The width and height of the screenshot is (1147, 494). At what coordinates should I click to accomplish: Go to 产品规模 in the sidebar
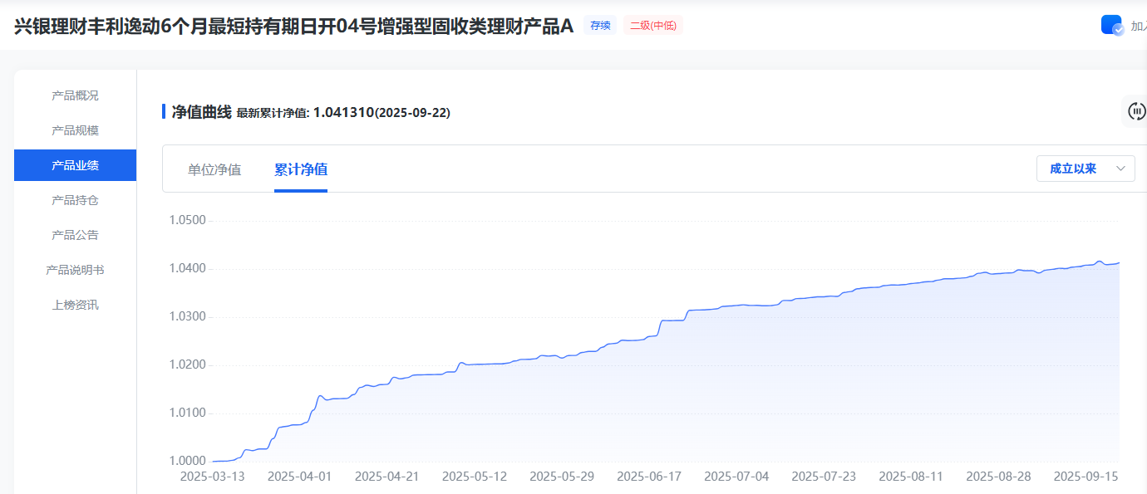point(75,130)
